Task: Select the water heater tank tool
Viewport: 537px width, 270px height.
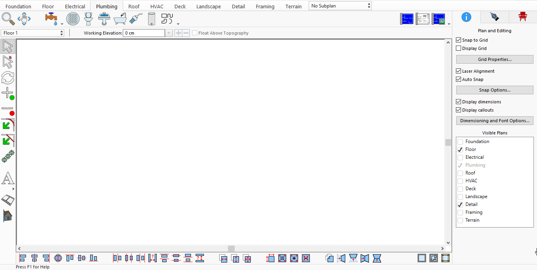Action: pos(152,18)
